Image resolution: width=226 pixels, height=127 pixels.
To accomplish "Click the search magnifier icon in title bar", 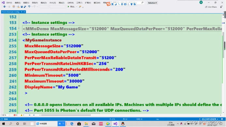I will click(143, 3).
